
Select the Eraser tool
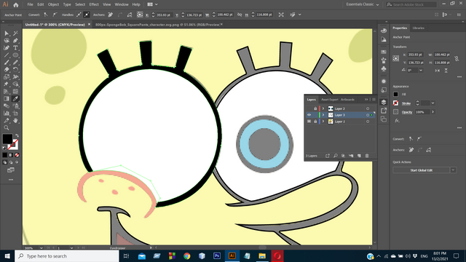7,70
